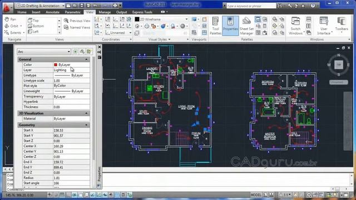The width and height of the screenshot is (356, 200).
Task: Open the 2D Wireframe visual style dropdown
Action: (x=161, y=19)
